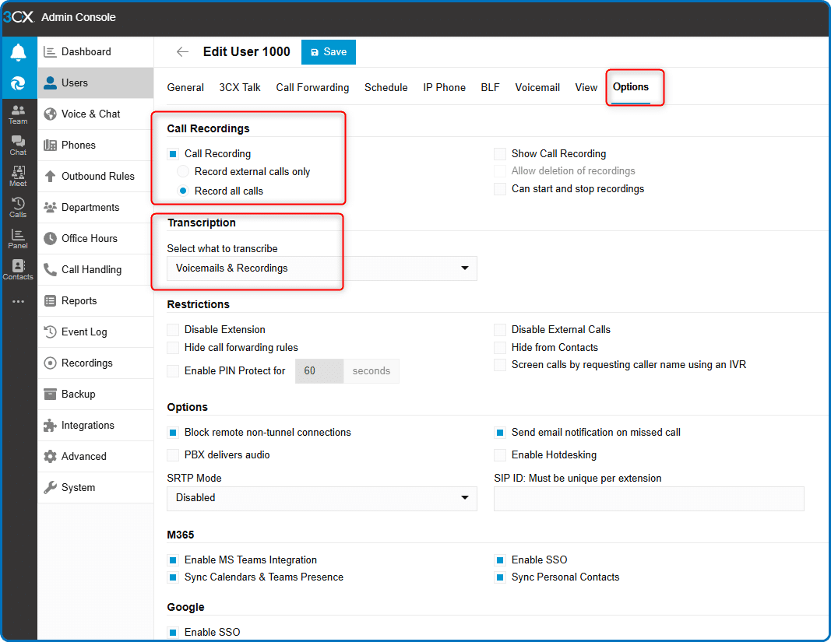Toggle the Call Recording checkbox
This screenshot has height=642, width=831.
[173, 154]
